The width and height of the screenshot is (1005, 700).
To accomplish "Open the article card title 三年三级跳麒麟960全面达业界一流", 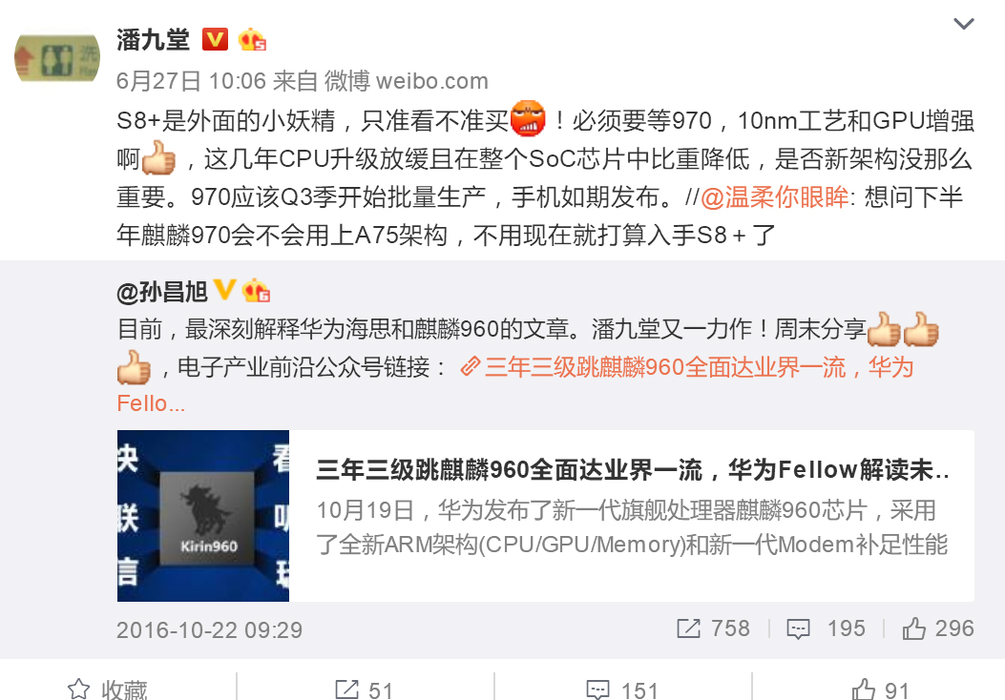I will tap(633, 470).
